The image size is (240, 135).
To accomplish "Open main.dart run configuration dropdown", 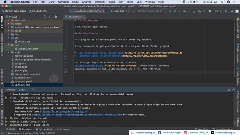I will pyautogui.click(x=118, y=11).
